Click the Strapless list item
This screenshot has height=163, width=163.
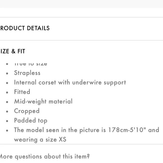27,73
